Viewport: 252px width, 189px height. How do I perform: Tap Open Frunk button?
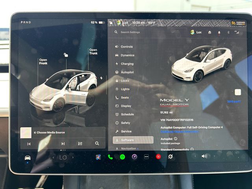tap(43, 61)
